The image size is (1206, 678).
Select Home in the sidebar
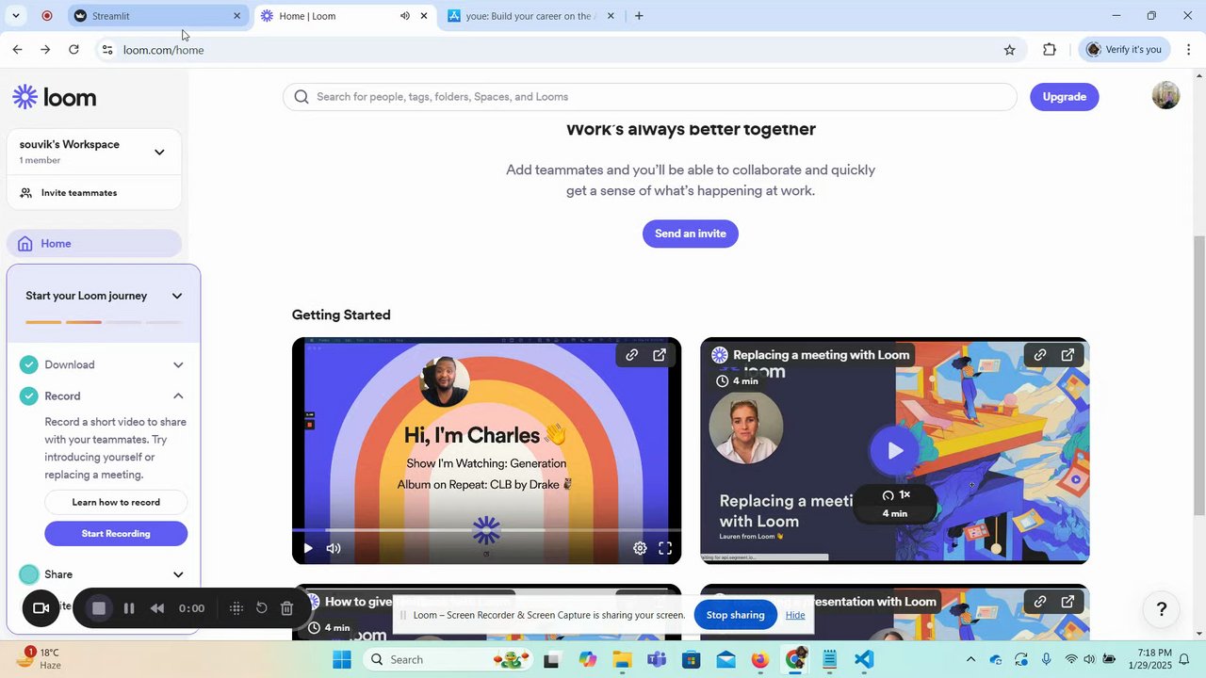pos(94,244)
